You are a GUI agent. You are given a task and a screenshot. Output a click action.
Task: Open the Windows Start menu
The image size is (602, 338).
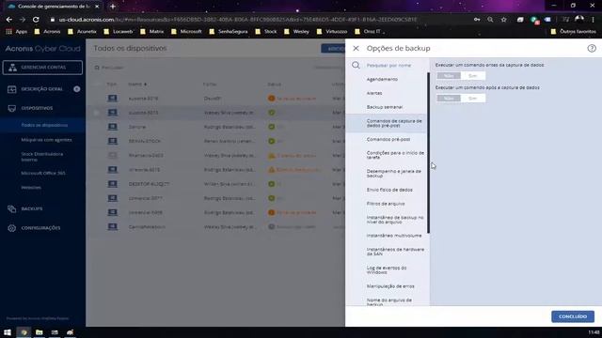(8, 332)
